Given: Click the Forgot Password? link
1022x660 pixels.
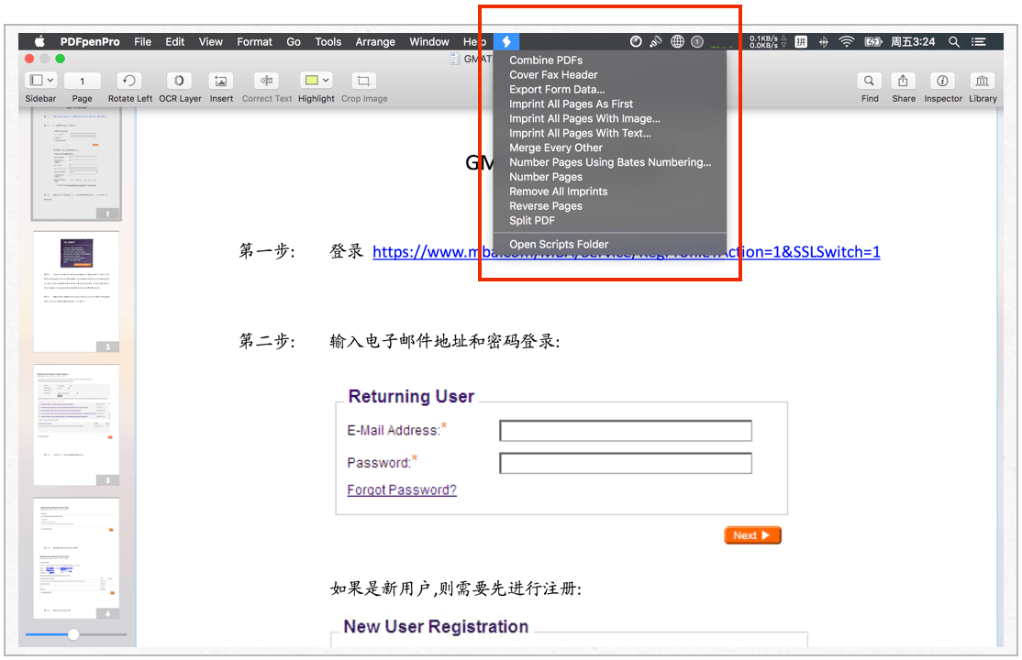Looking at the screenshot, I should [402, 489].
